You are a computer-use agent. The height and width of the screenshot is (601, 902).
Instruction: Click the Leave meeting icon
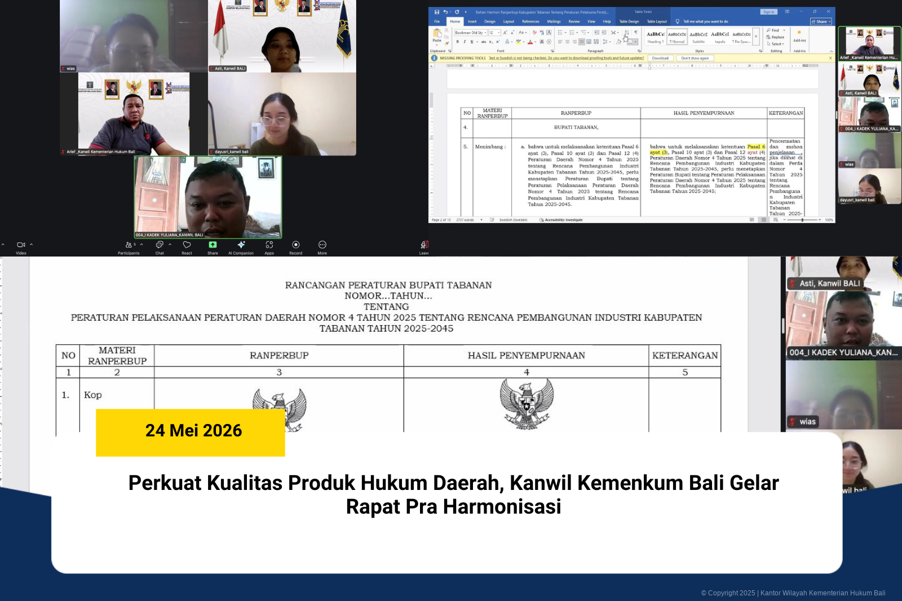(x=425, y=245)
